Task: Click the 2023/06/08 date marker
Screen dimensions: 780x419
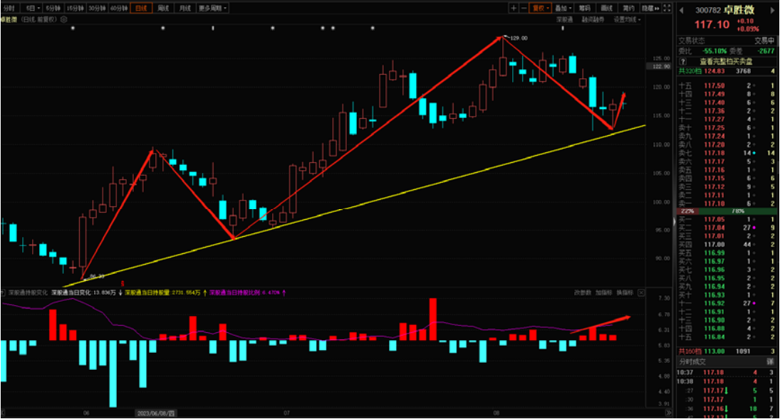Action: click(x=155, y=413)
